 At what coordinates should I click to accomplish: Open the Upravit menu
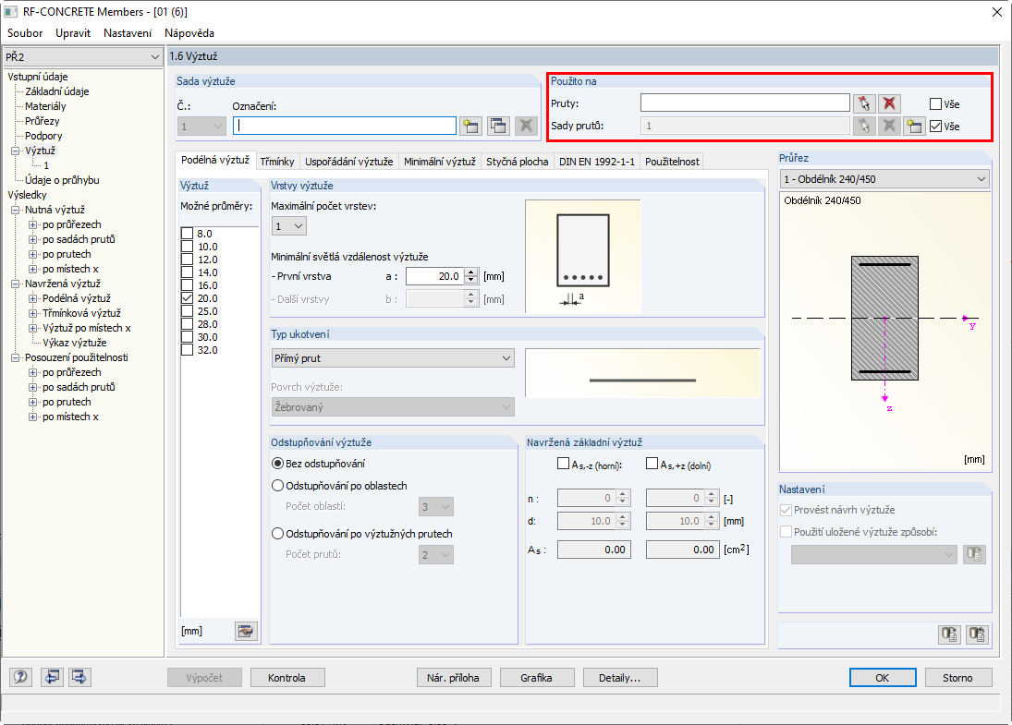[73, 33]
